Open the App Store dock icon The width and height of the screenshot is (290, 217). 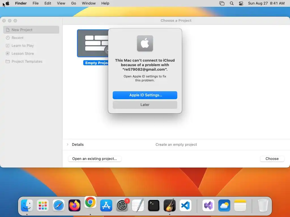click(106, 205)
